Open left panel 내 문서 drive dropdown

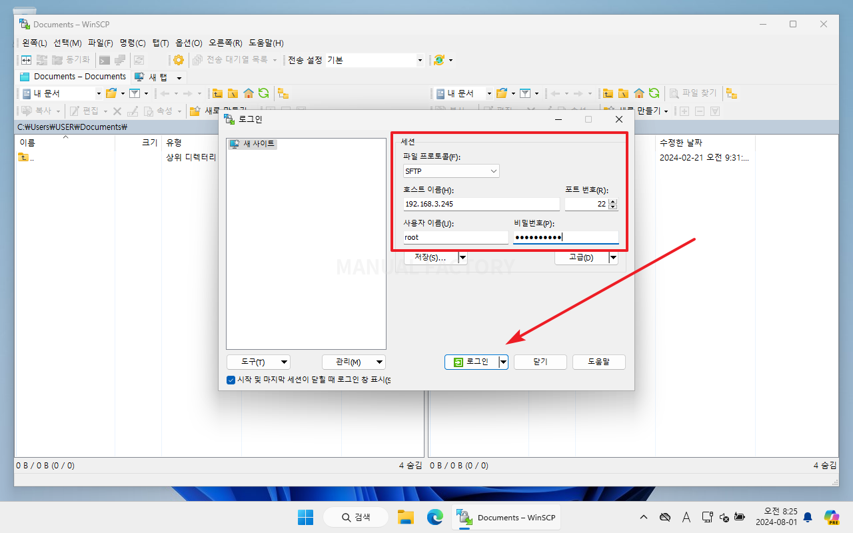99,93
